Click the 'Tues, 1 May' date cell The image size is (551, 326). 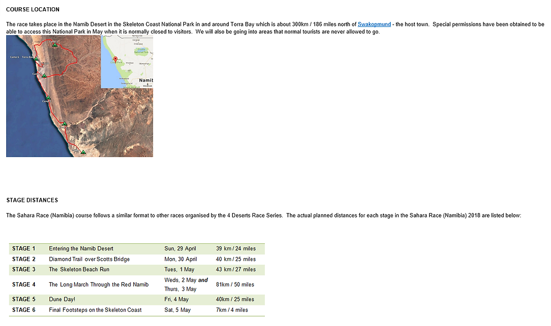tap(179, 269)
